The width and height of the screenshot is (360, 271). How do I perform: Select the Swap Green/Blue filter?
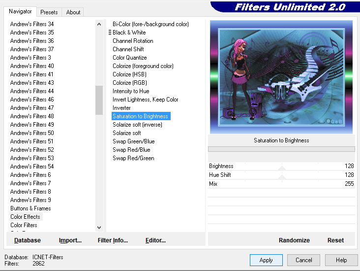[x=134, y=141]
